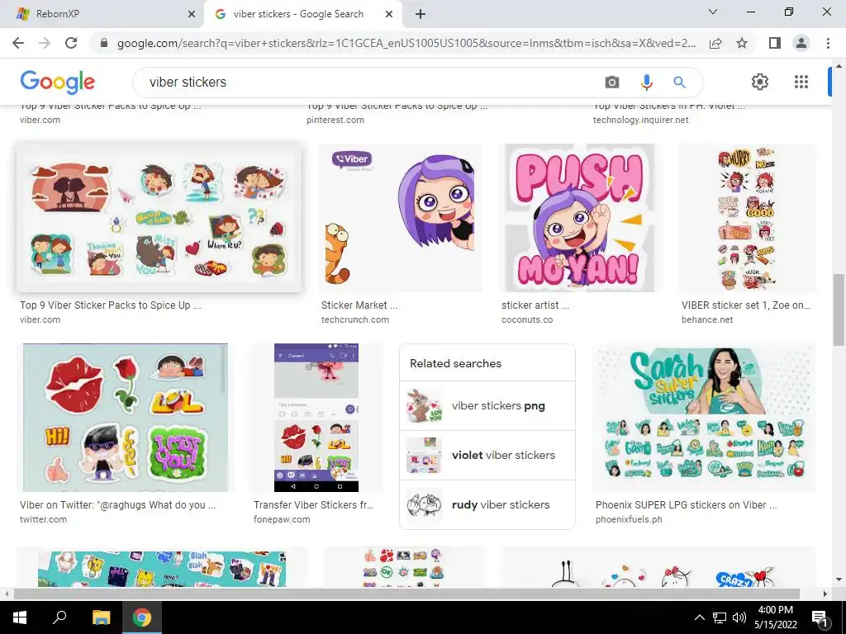Screen dimensions: 846x634
Task: Click the techcrunch.com source link
Action: [x=355, y=319]
